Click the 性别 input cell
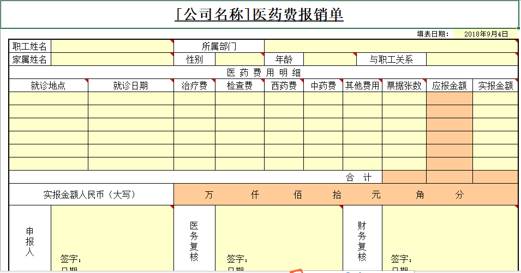Viewport: 521px width, 273px height. 239,59
